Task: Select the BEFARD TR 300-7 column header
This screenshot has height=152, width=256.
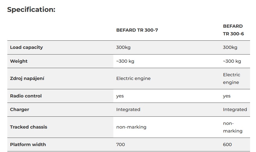Action: (x=137, y=30)
